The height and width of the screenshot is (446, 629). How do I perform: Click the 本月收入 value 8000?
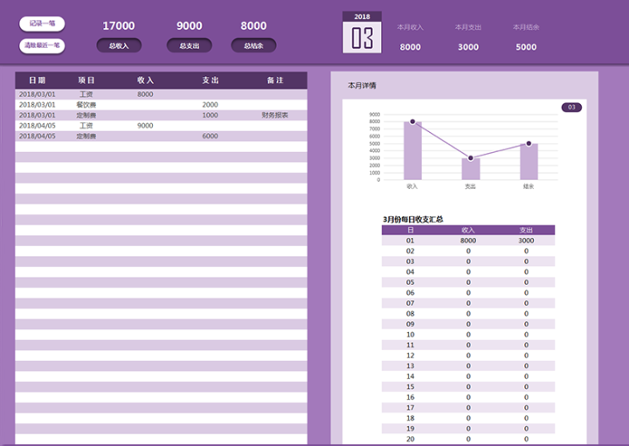tap(411, 47)
